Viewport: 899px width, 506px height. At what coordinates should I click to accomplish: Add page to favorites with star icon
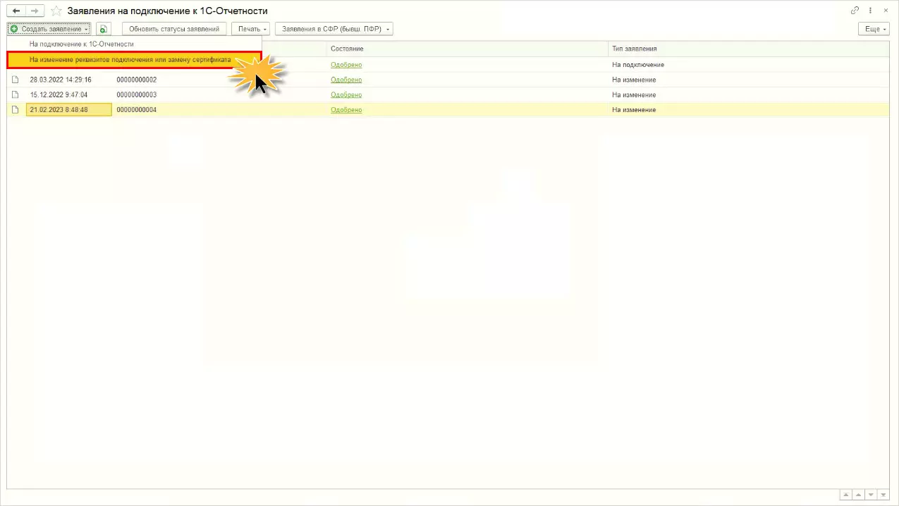pos(56,11)
